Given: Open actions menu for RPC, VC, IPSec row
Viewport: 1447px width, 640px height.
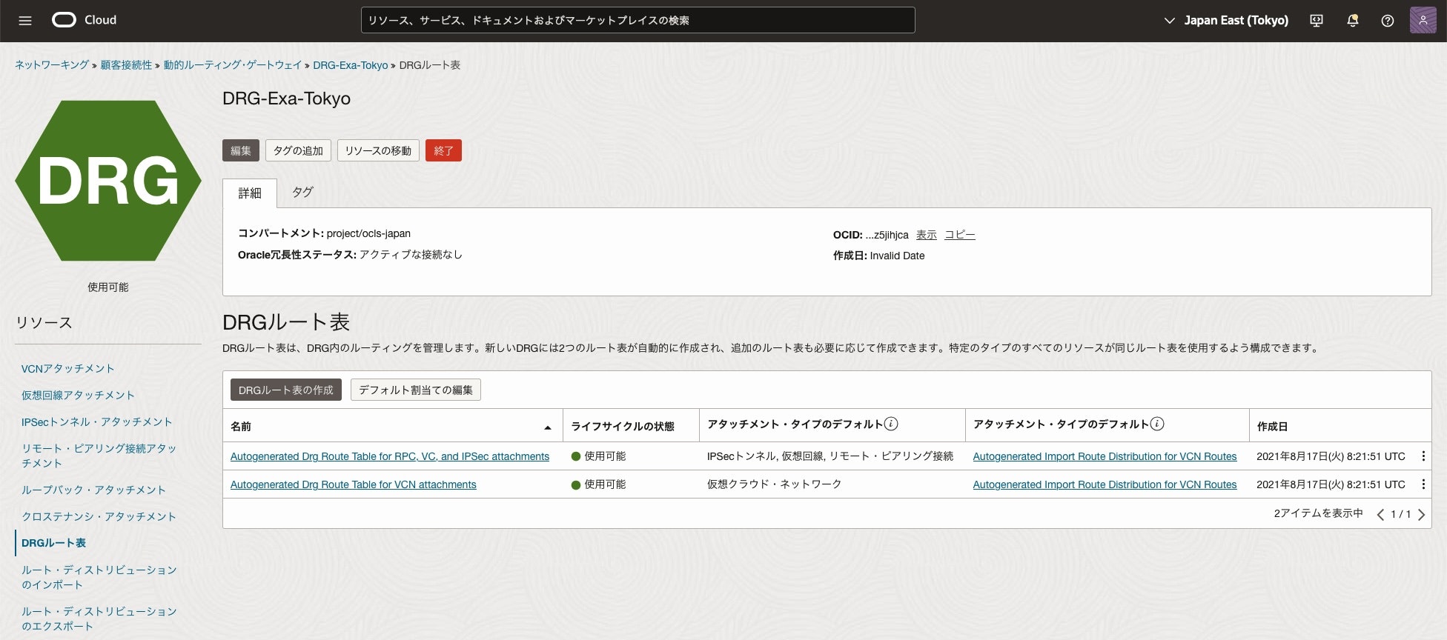Looking at the screenshot, I should coord(1423,456).
